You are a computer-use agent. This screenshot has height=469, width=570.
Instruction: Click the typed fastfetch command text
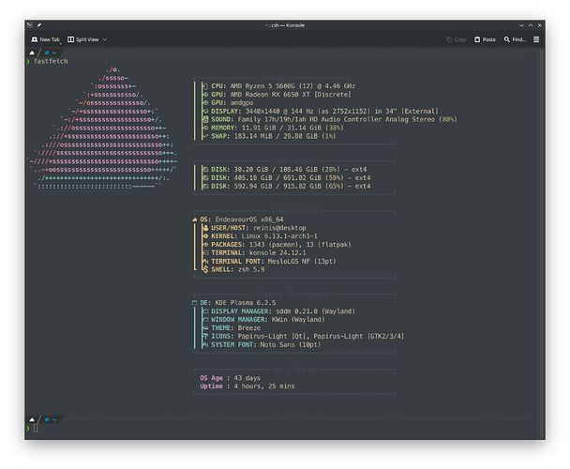point(52,60)
